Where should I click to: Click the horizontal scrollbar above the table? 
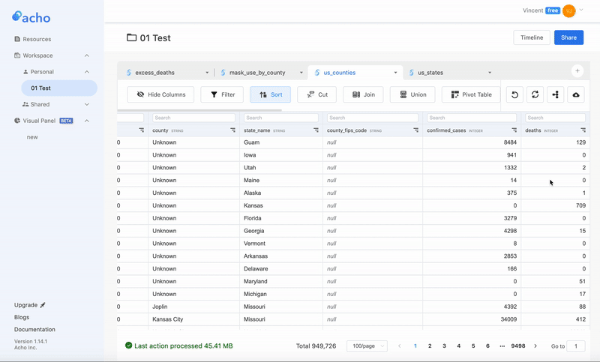(199, 110)
